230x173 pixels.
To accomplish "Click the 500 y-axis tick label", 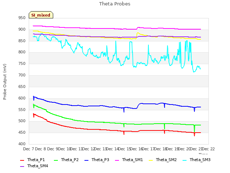I will 22,121.
